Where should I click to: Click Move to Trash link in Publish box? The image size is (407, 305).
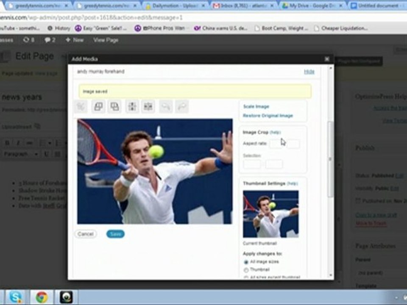371,223
